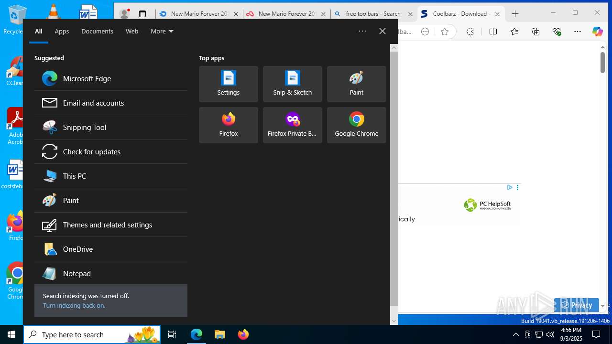Open Email and accounts settings
612x344 pixels.
[111, 103]
